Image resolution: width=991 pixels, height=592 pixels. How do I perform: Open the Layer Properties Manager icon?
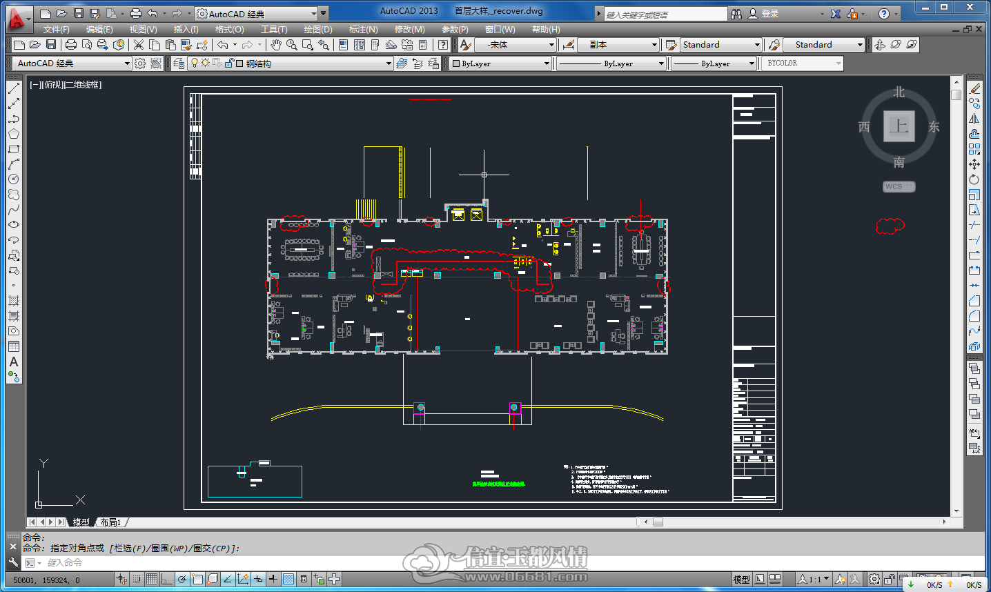[x=179, y=63]
